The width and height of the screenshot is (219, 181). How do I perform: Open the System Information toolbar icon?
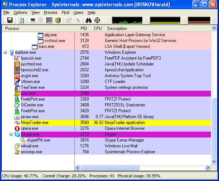tap(33, 20)
